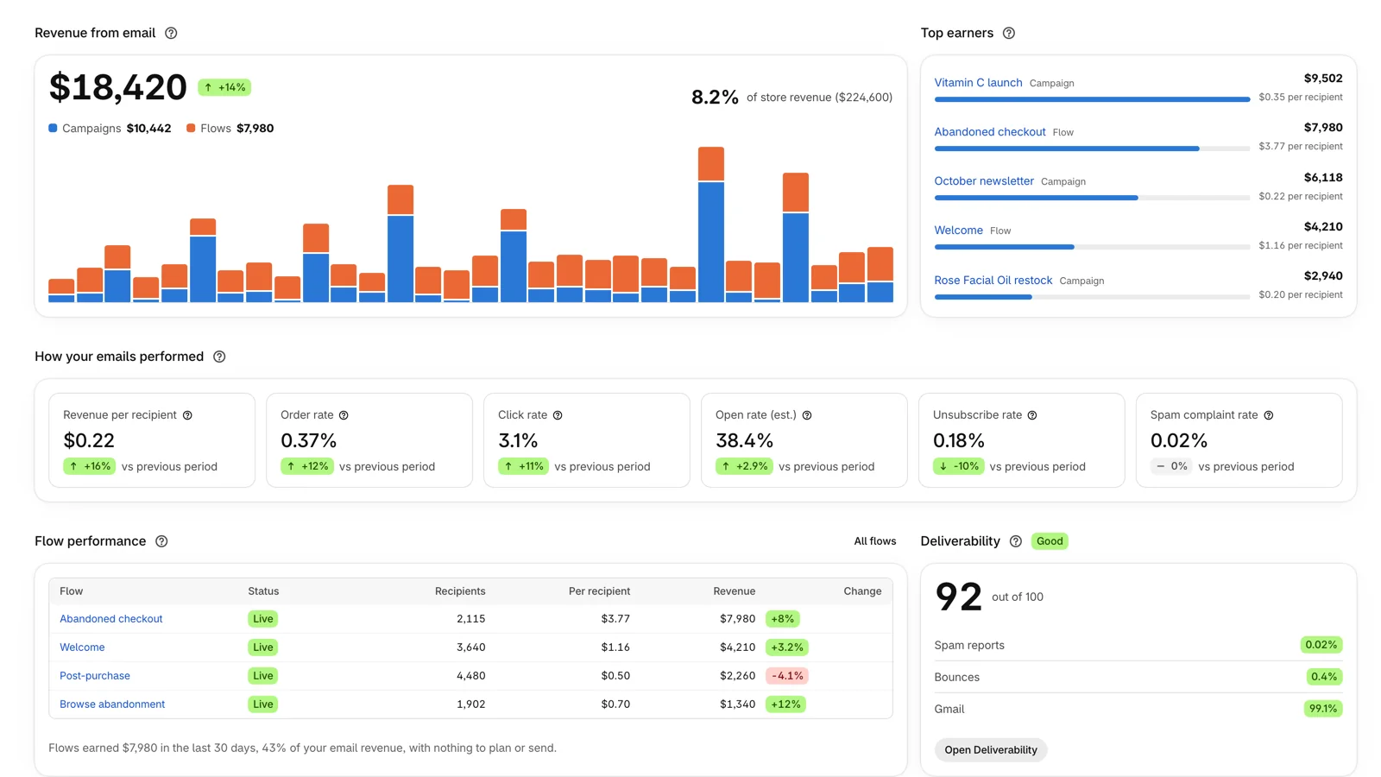Click the All flows link

coord(875,541)
